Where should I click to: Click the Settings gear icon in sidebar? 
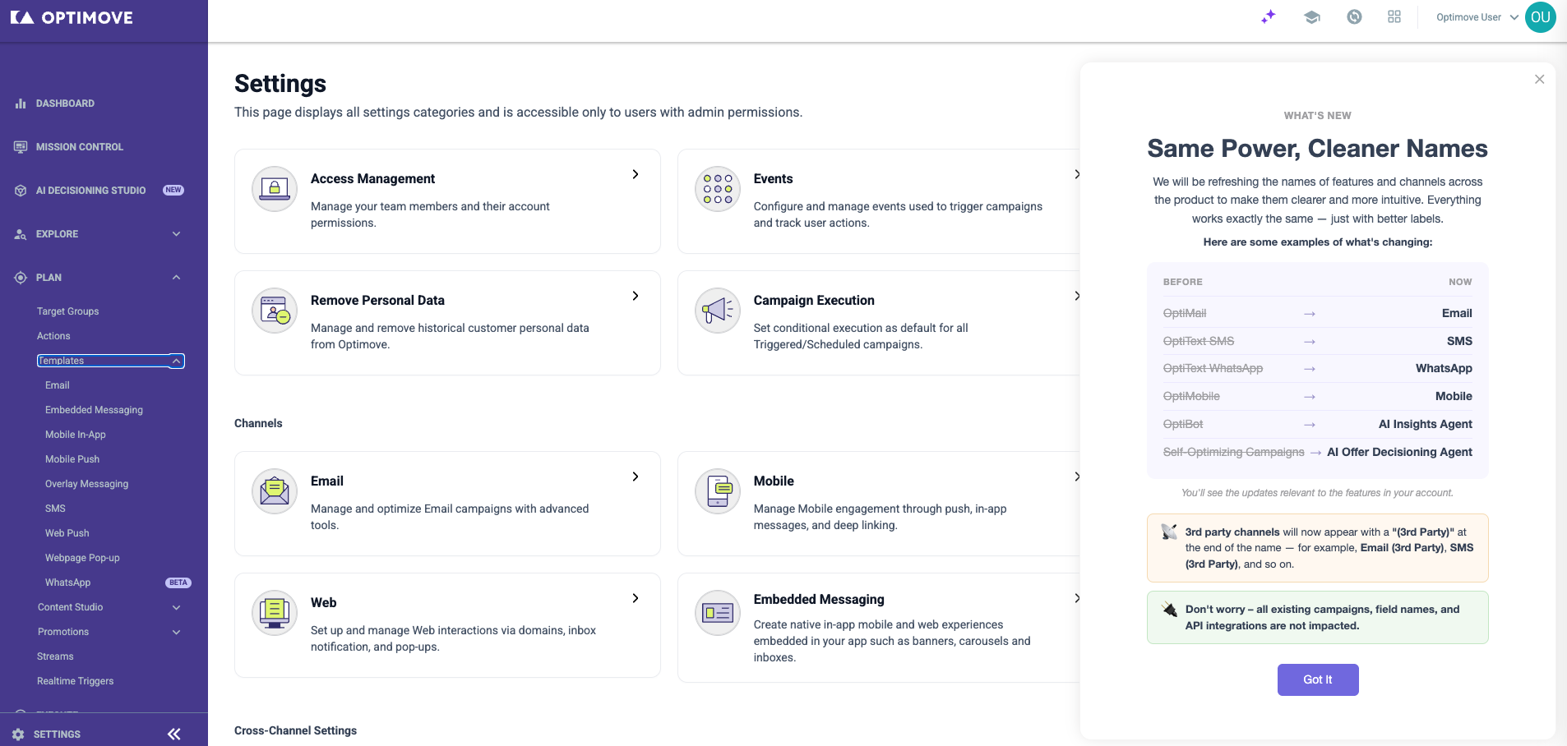coord(18,734)
